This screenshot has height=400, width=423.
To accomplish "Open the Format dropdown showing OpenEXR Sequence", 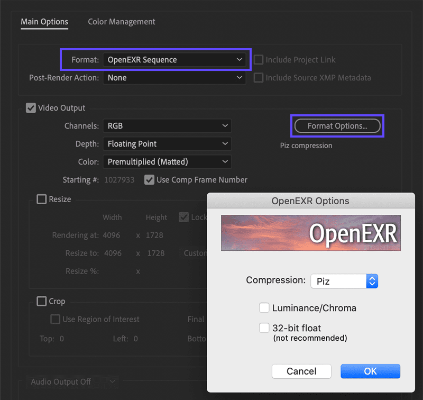I will [176, 60].
